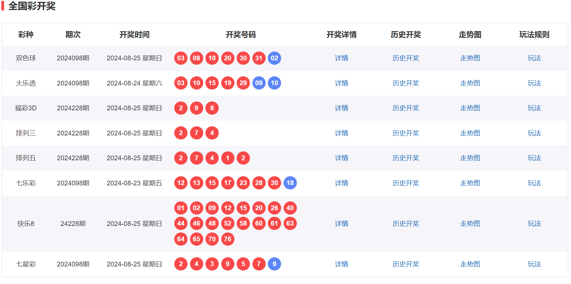Image resolution: width=571 pixels, height=284 pixels.
Task: Click the 期次 column header
Action: tap(73, 35)
